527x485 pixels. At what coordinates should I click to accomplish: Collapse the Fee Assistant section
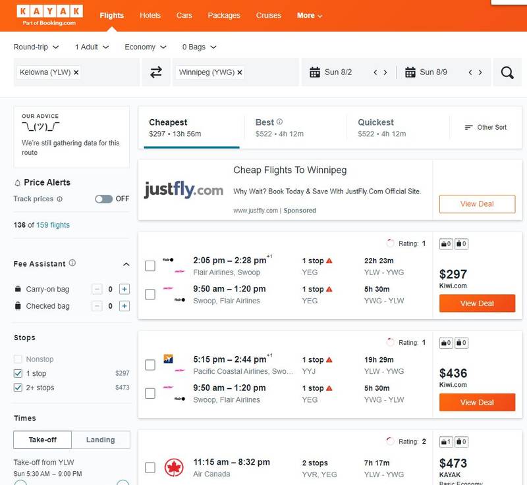pos(126,265)
